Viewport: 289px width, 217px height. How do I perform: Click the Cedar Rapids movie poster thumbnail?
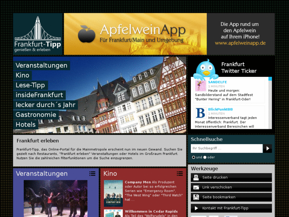(x=113, y=213)
